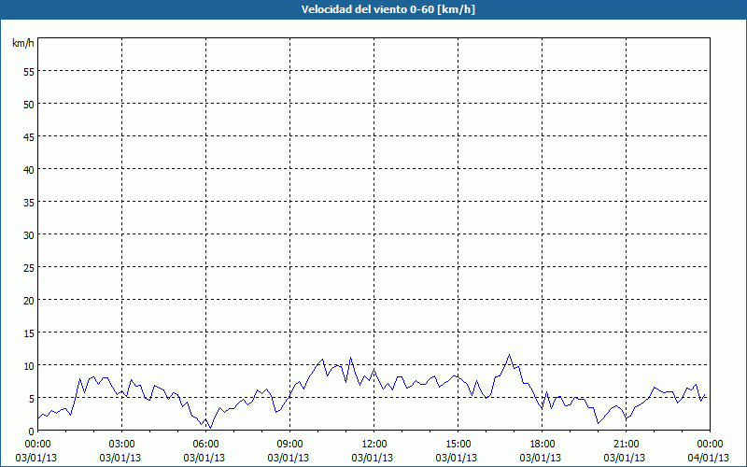Click the y-axis value 45
This screenshot has width=747, height=467.
point(29,137)
